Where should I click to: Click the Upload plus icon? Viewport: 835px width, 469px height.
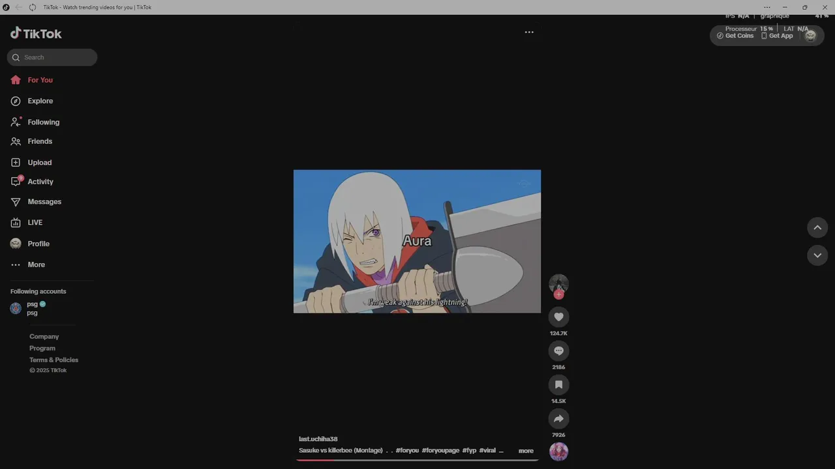(x=16, y=162)
